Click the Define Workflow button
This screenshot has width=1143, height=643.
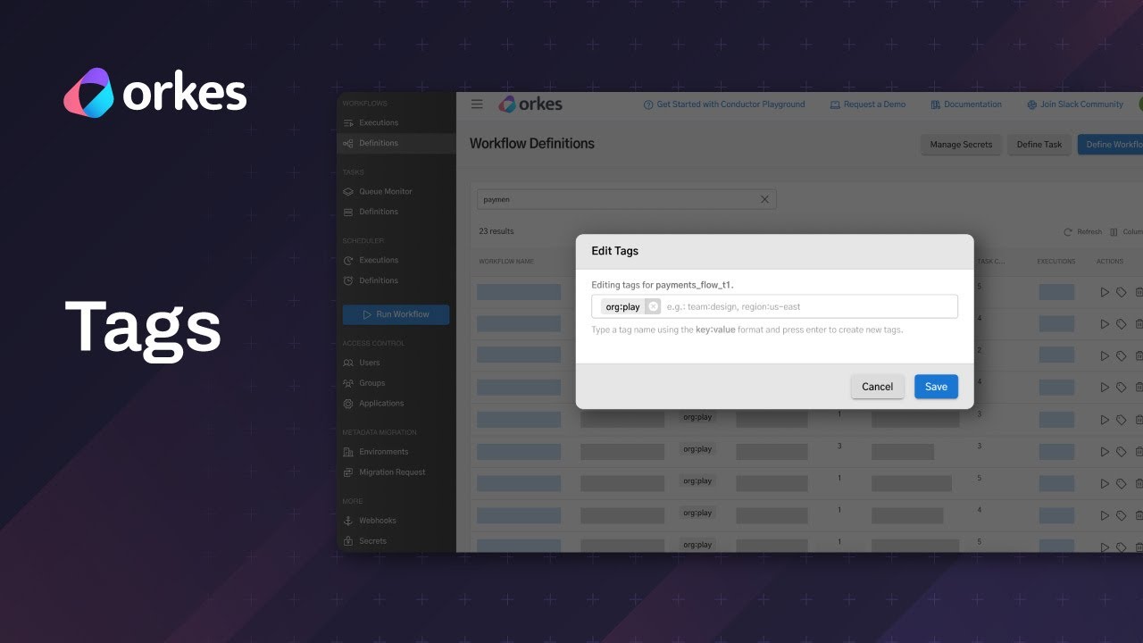1112,145
